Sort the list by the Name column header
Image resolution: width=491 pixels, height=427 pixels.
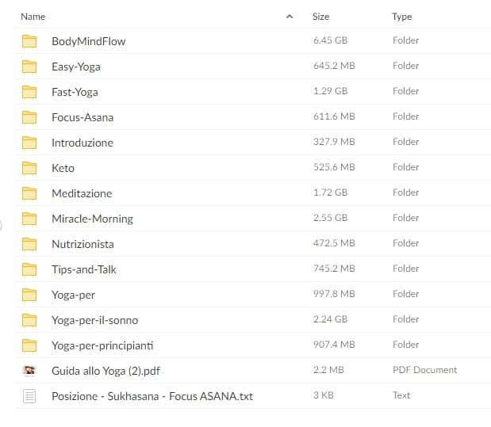click(x=33, y=17)
